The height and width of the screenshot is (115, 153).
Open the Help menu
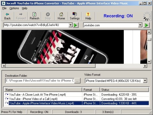pyautogui.click(x=24, y=8)
